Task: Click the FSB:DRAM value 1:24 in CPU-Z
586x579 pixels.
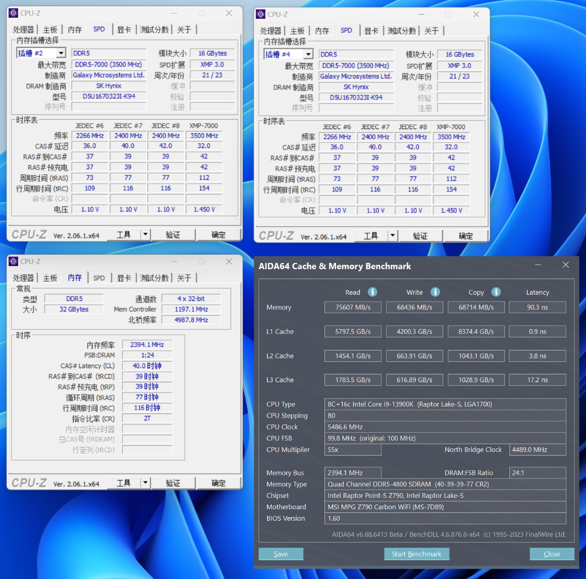Action: (x=147, y=355)
